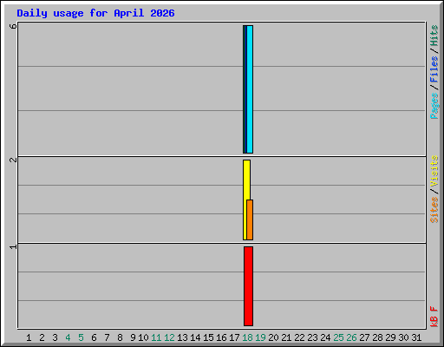
Task: Click day number 1 on the axis
Action: click(29, 337)
